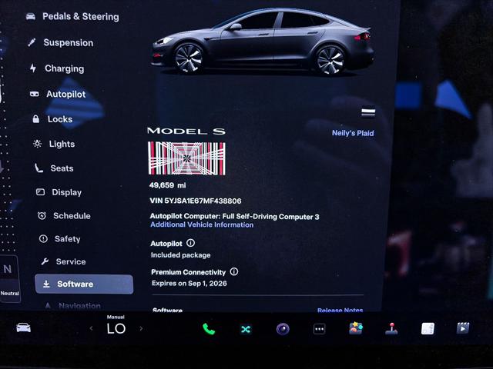Open Pedals & Steering settings
The image size is (493, 369).
tap(72, 16)
